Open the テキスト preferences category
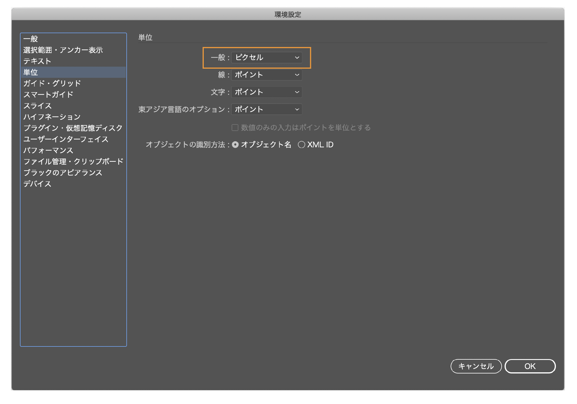 click(73, 61)
